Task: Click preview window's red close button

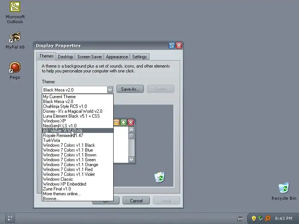Action: (130, 122)
